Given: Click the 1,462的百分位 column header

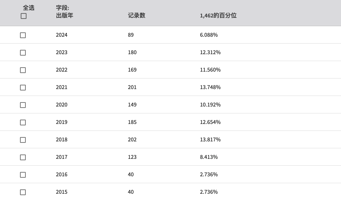Looking at the screenshot, I should coord(218,16).
